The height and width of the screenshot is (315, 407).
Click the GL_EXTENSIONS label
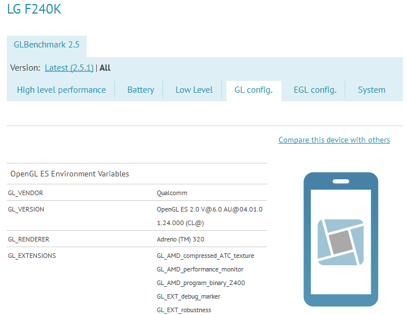point(32,256)
